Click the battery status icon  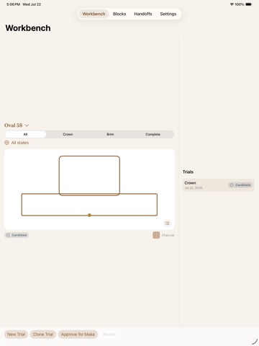point(249,4)
